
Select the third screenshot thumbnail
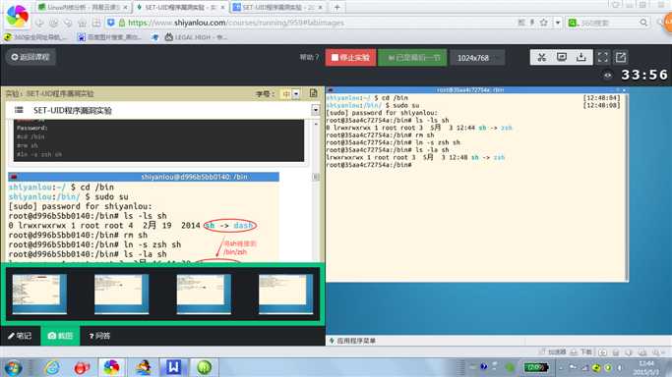coord(204,294)
